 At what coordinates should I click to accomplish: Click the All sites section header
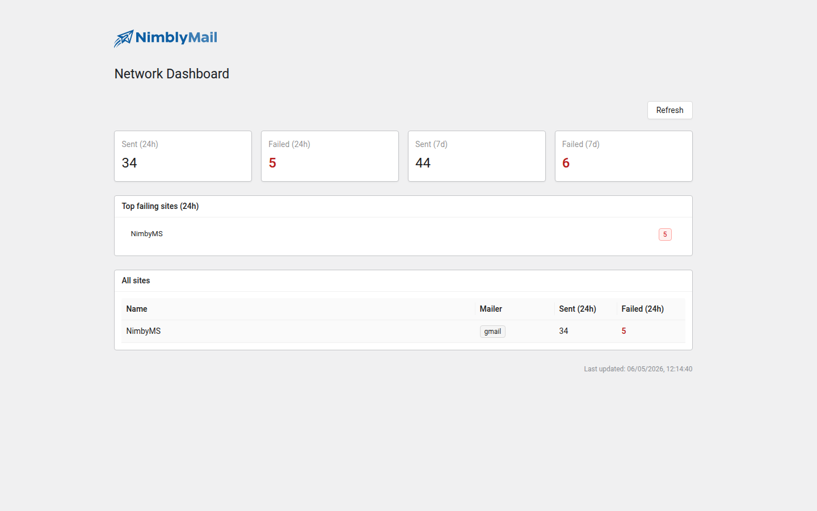[x=136, y=280]
